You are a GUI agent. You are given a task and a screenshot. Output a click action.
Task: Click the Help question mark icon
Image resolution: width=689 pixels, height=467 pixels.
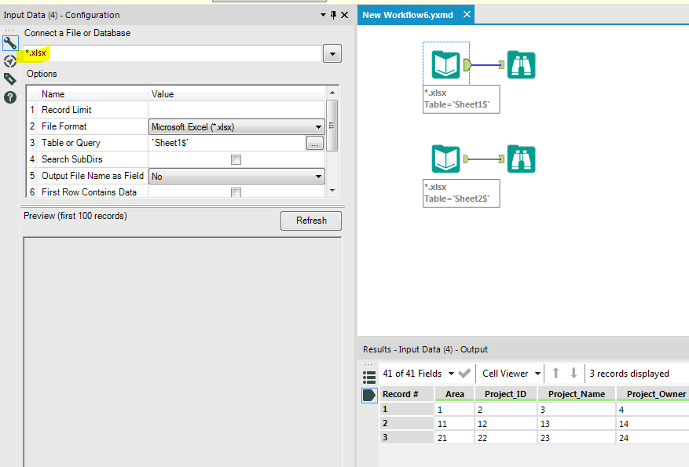pos(10,97)
